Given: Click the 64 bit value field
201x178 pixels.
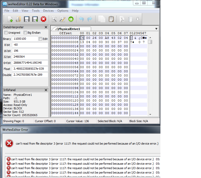Looking at the screenshot, I should (30, 63).
